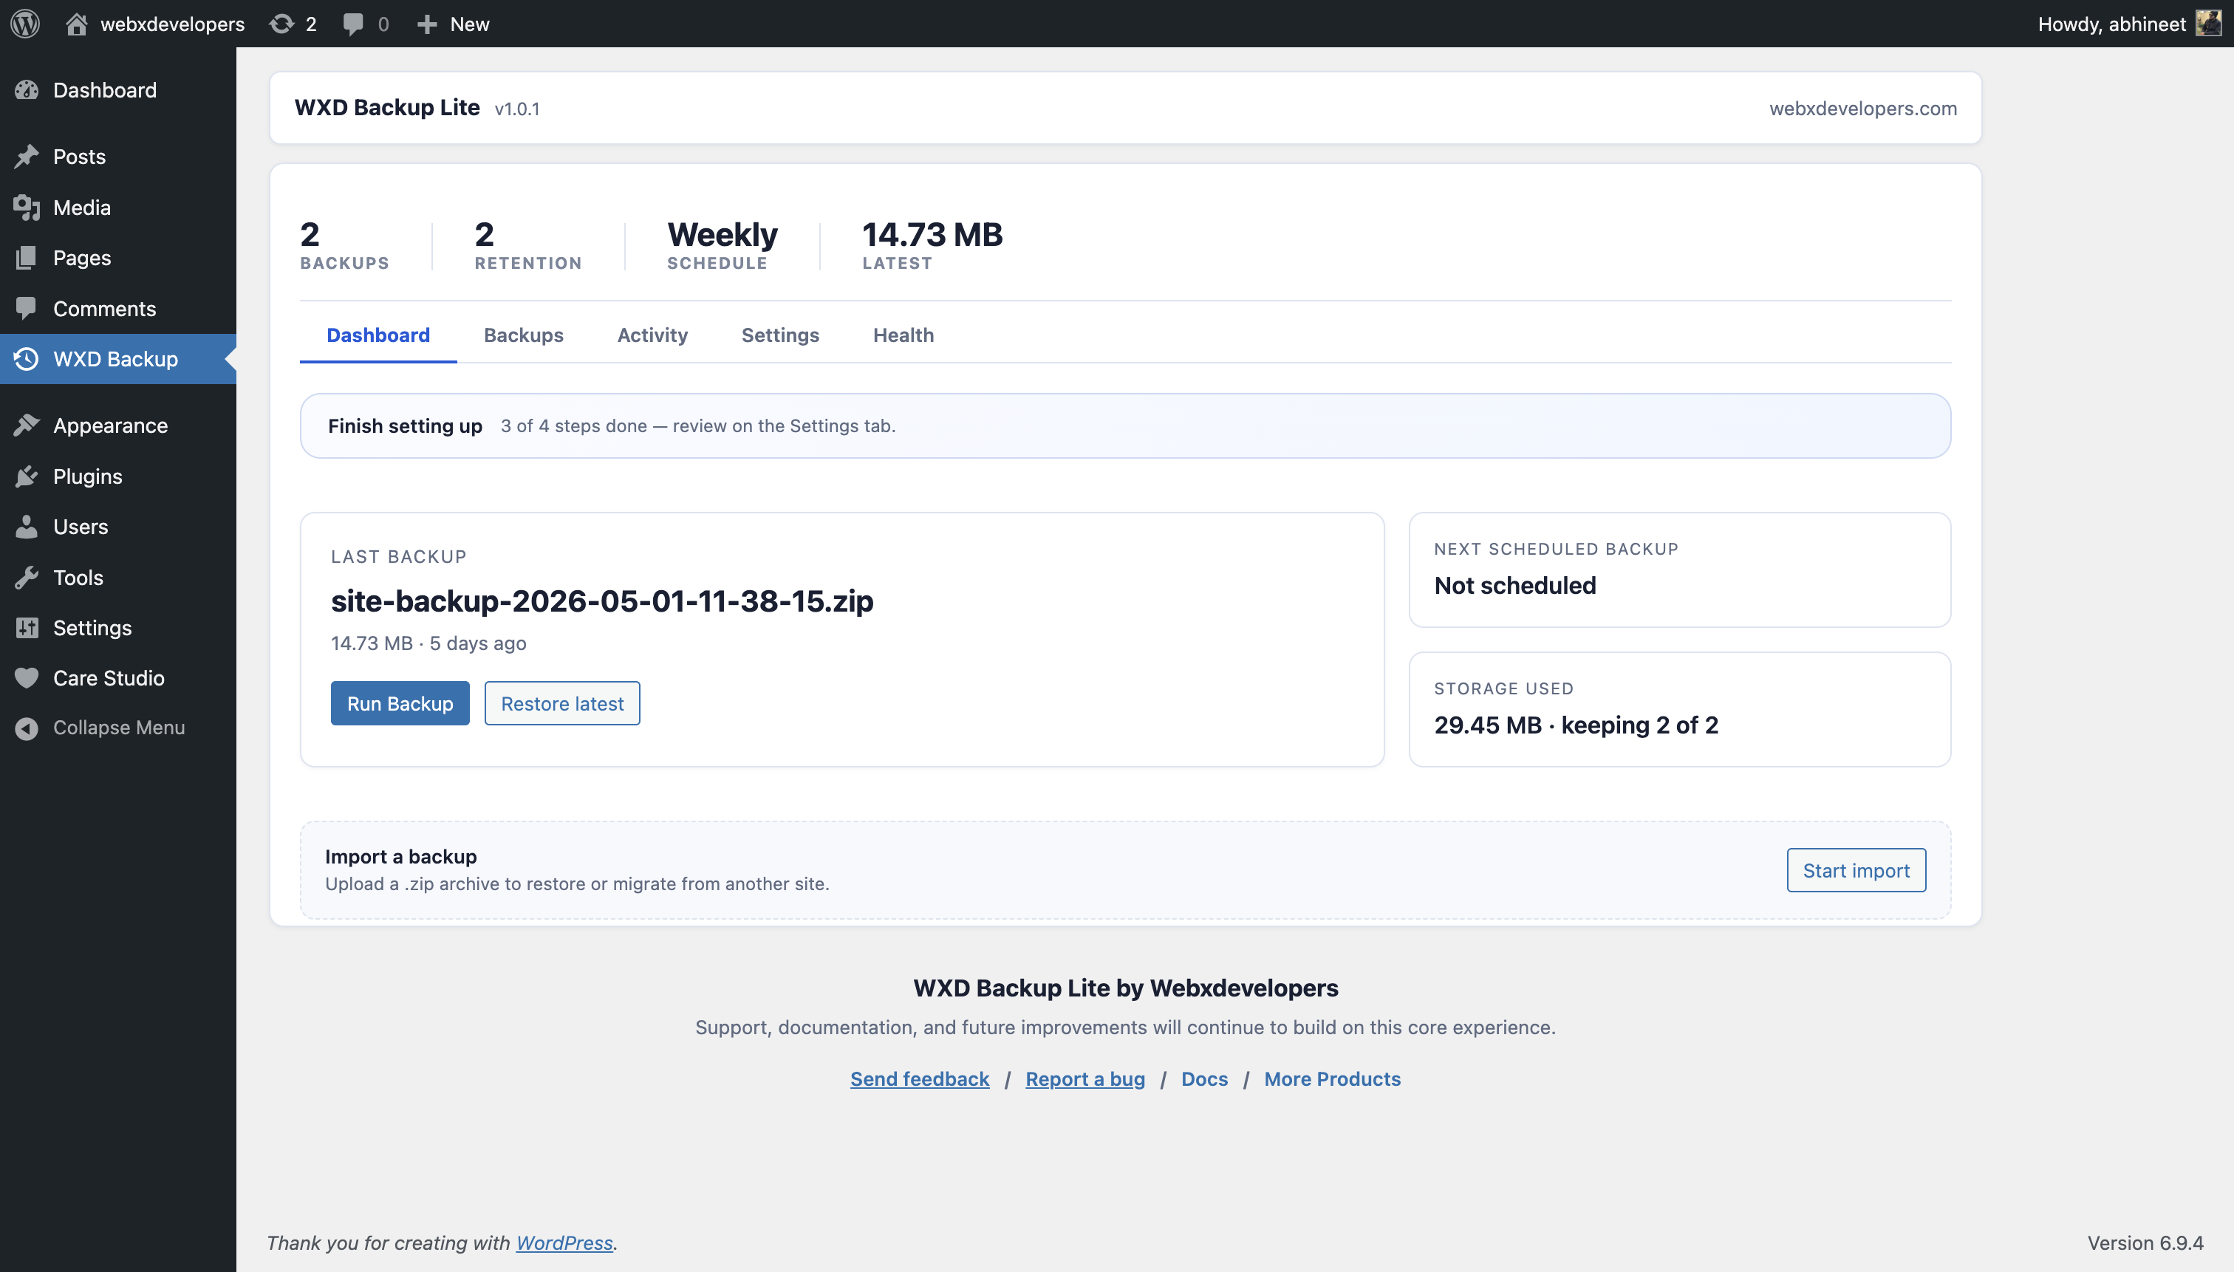Click the Appearance paintbrush icon
This screenshot has width=2234, height=1272.
pyautogui.click(x=26, y=425)
